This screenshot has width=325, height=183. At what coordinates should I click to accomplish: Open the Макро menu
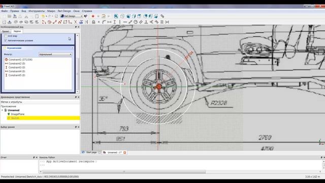51,11
